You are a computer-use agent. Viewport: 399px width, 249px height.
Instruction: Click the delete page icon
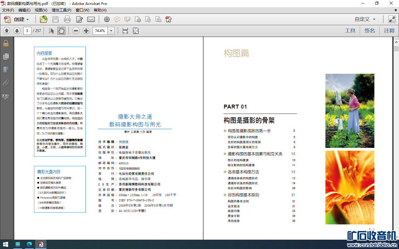138,19
